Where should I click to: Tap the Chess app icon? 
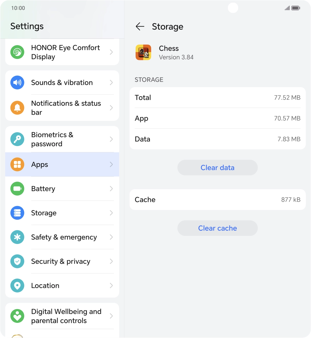point(143,53)
